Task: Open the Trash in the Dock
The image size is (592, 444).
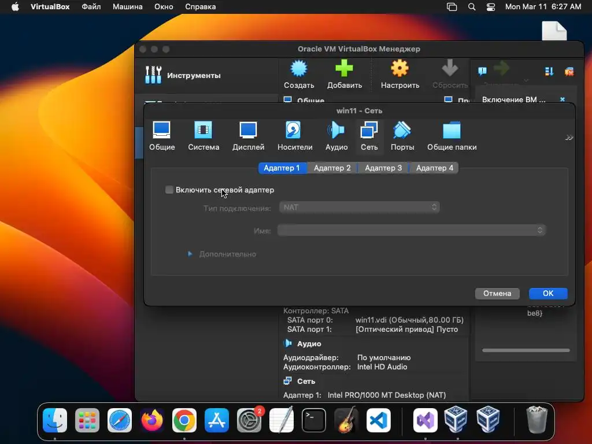Action: (x=536, y=420)
